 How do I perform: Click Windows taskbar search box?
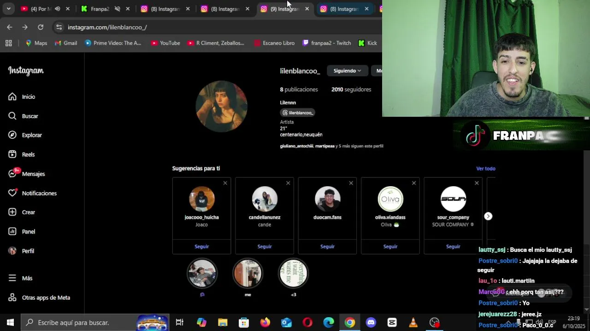(x=95, y=323)
